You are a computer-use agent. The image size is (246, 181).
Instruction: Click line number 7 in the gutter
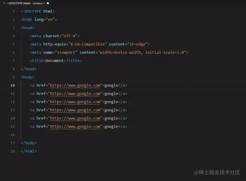coord(14,61)
